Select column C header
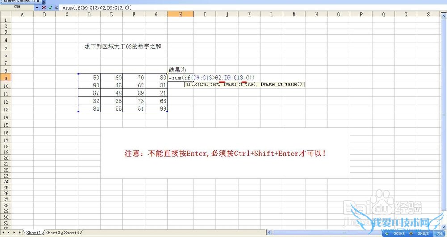The height and width of the screenshot is (237, 447). tap(67, 14)
